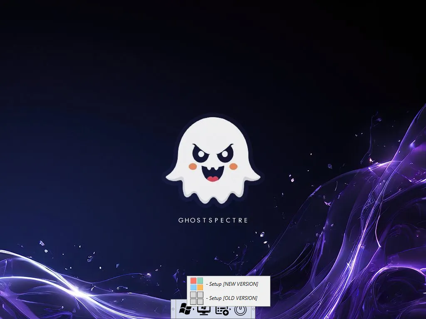This screenshot has width=426, height=319.
Task: Click the green square of the colorful Windows logo
Action: click(x=200, y=280)
